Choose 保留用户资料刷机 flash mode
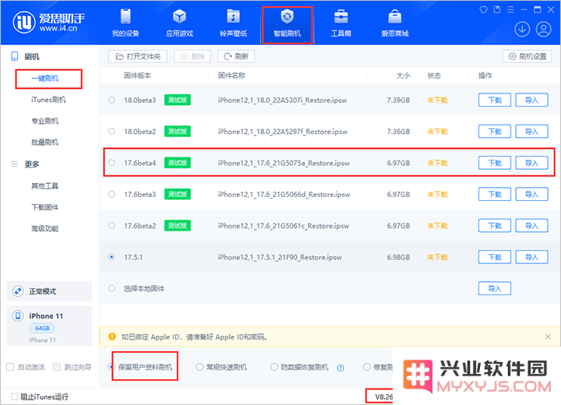The width and height of the screenshot is (561, 405). click(x=111, y=367)
